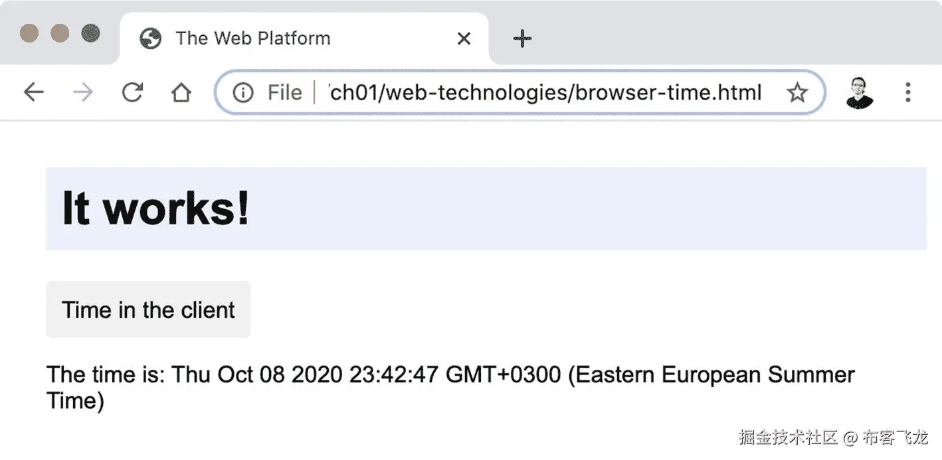Focus the address bar URL text
Screen dimensions: 942x460
click(x=545, y=92)
